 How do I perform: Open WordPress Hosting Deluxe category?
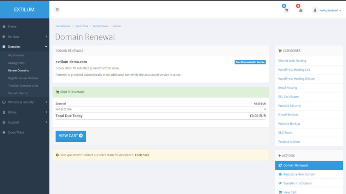[296, 79]
